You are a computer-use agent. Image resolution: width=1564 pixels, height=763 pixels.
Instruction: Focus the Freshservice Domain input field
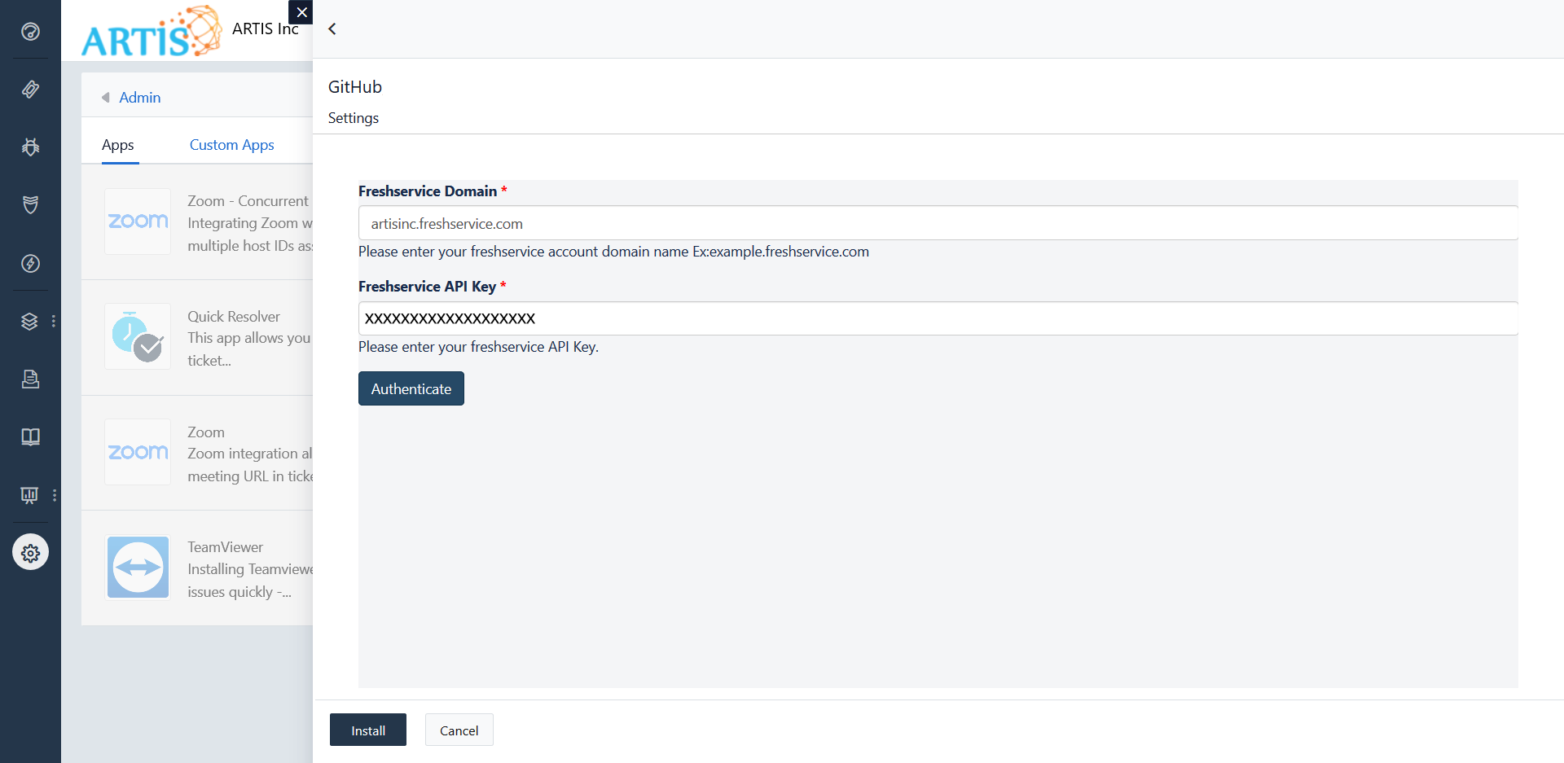click(938, 223)
